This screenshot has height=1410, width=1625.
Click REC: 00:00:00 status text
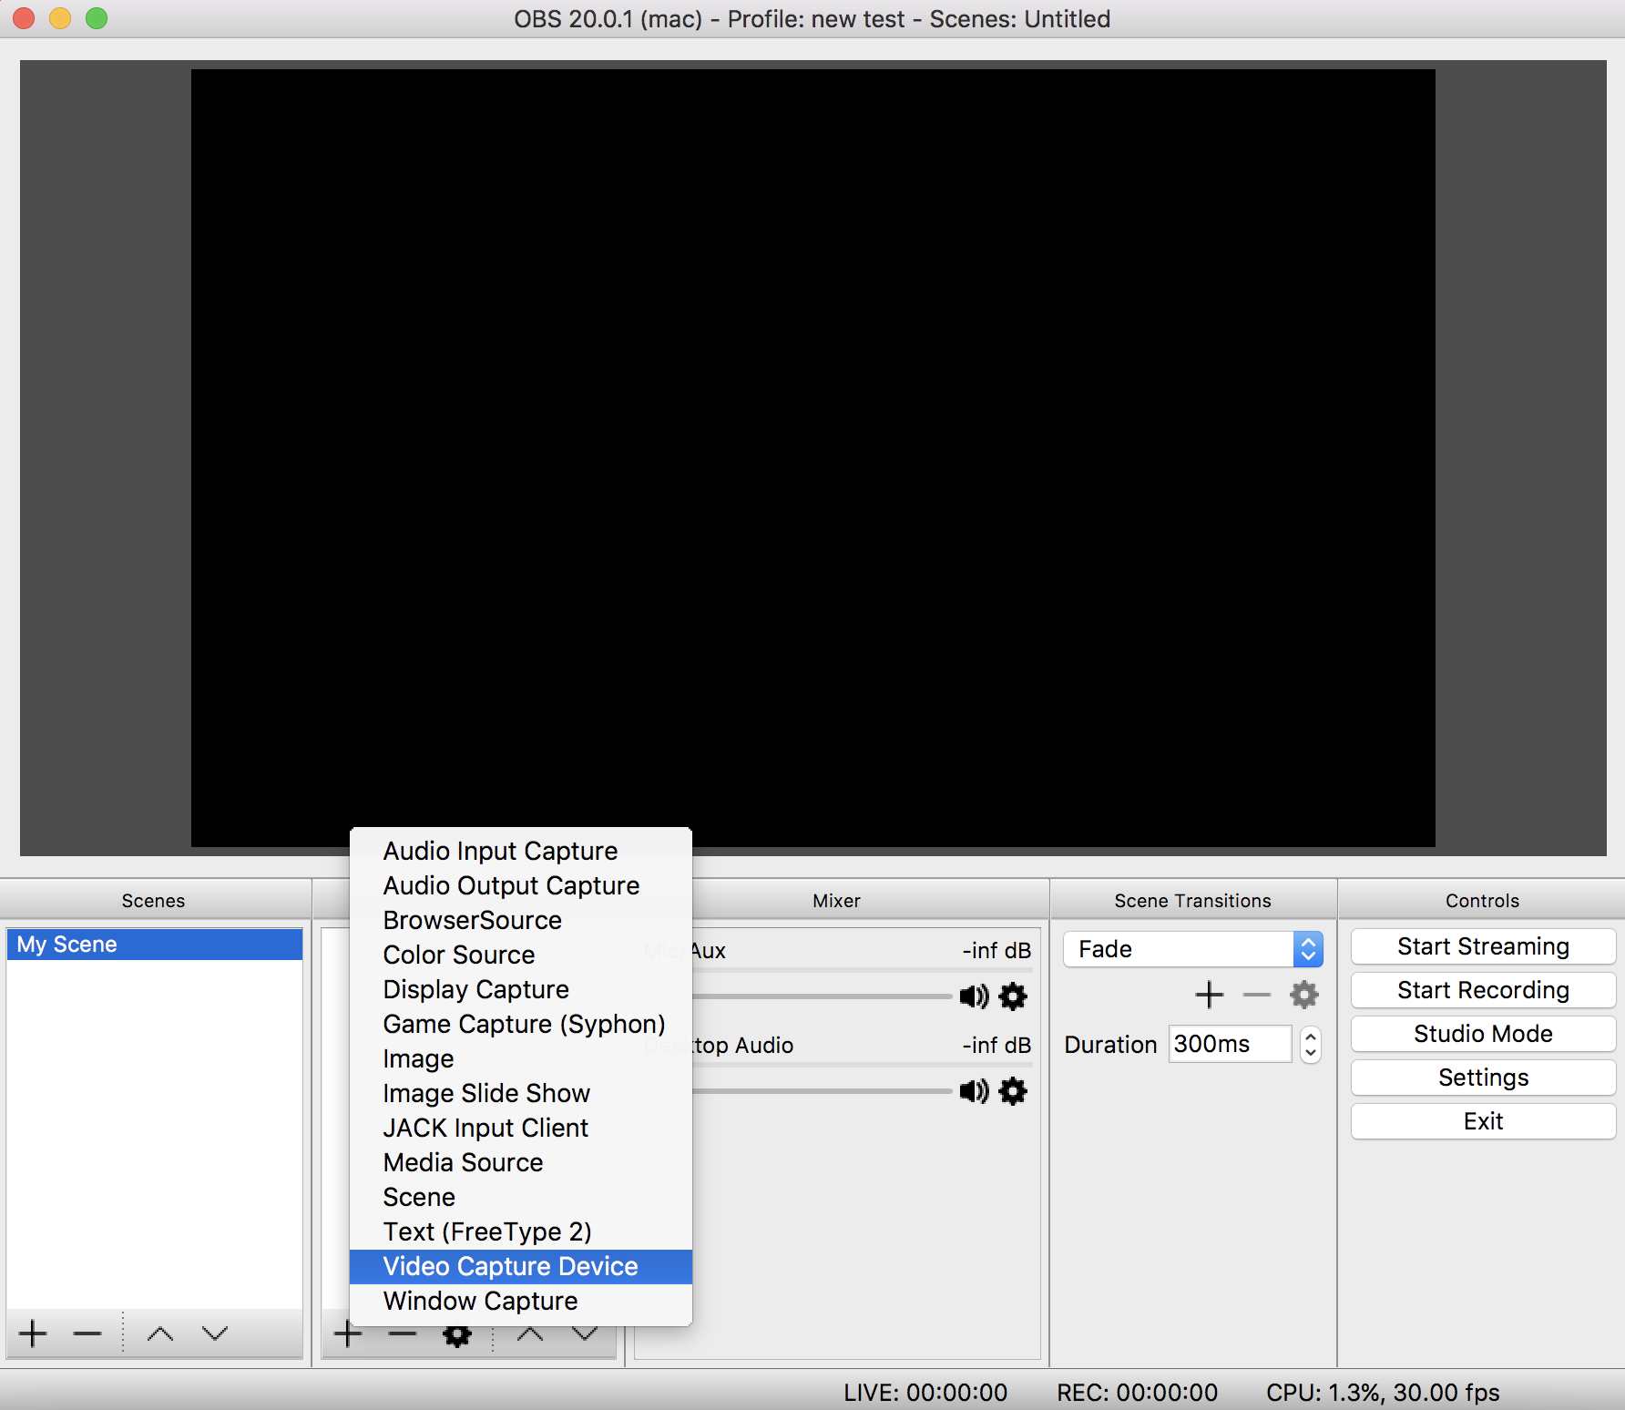pyautogui.click(x=1137, y=1393)
